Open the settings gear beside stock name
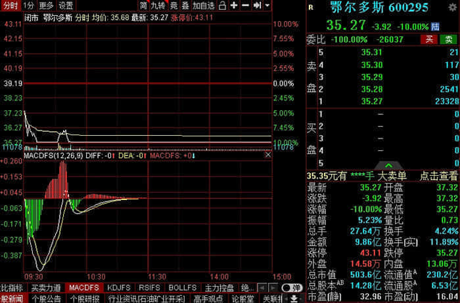 (x=453, y=7)
